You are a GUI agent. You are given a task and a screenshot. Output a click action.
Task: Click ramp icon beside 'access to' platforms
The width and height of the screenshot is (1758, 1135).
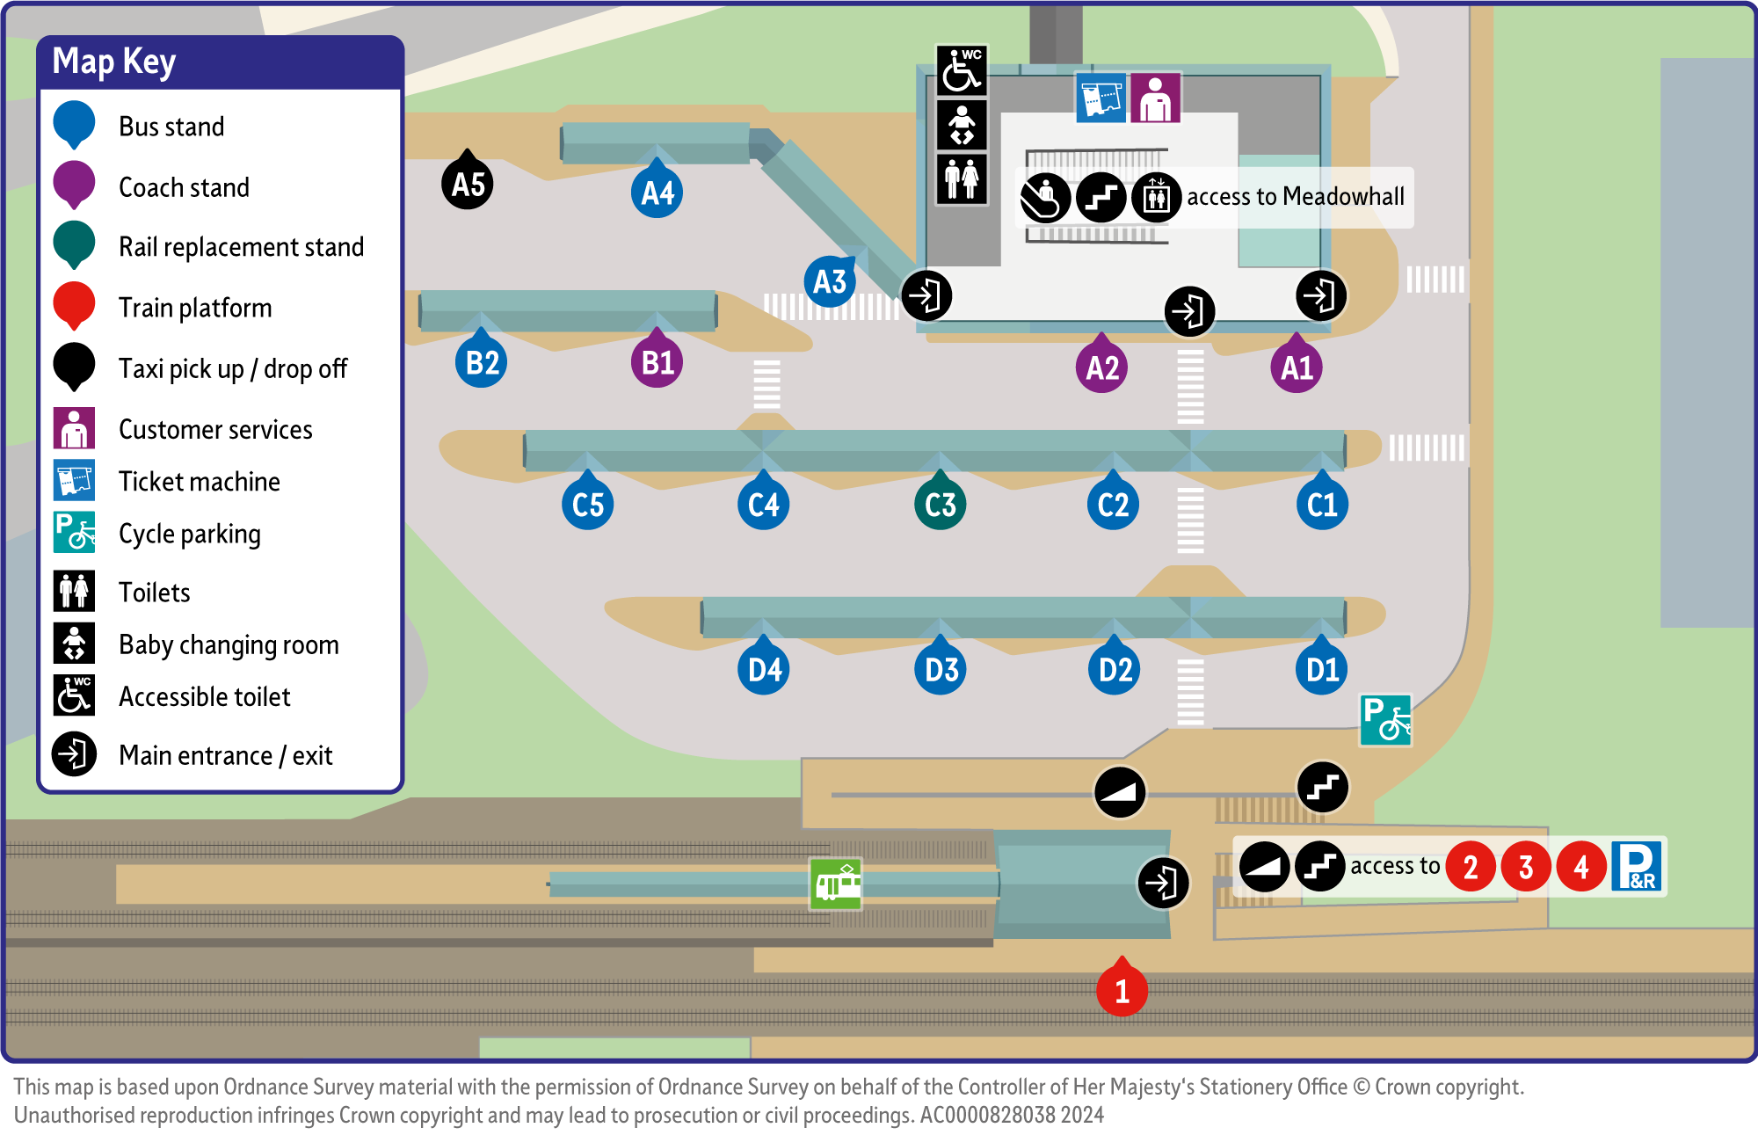point(1265,867)
